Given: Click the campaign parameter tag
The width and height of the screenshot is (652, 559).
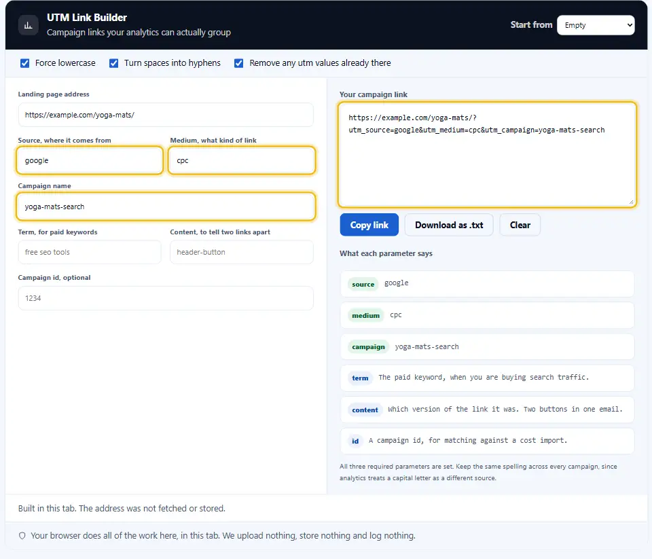Looking at the screenshot, I should tap(368, 347).
